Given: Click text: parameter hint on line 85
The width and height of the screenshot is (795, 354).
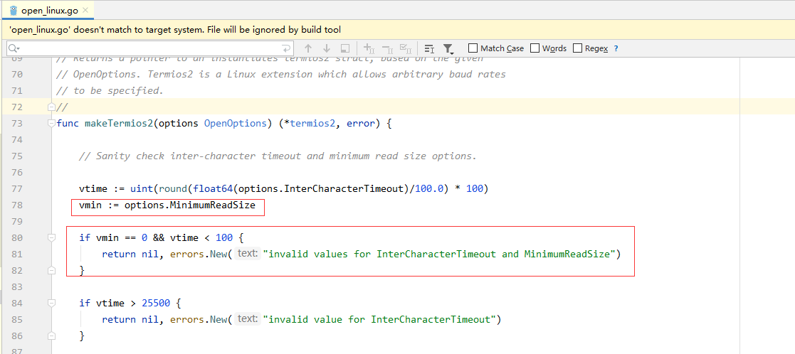Looking at the screenshot, I should coord(248,320).
